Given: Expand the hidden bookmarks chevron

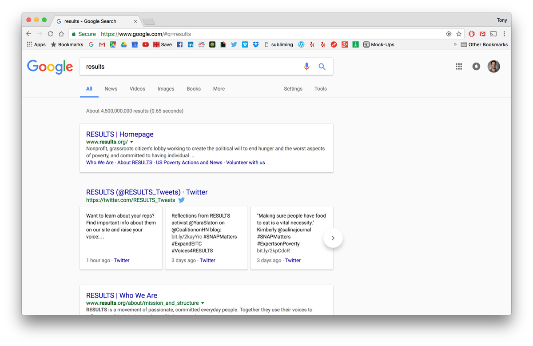Looking at the screenshot, I should tap(455, 44).
